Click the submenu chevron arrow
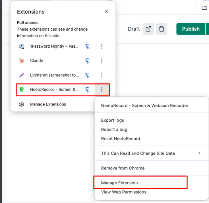The width and height of the screenshot is (209, 203). click(x=199, y=153)
